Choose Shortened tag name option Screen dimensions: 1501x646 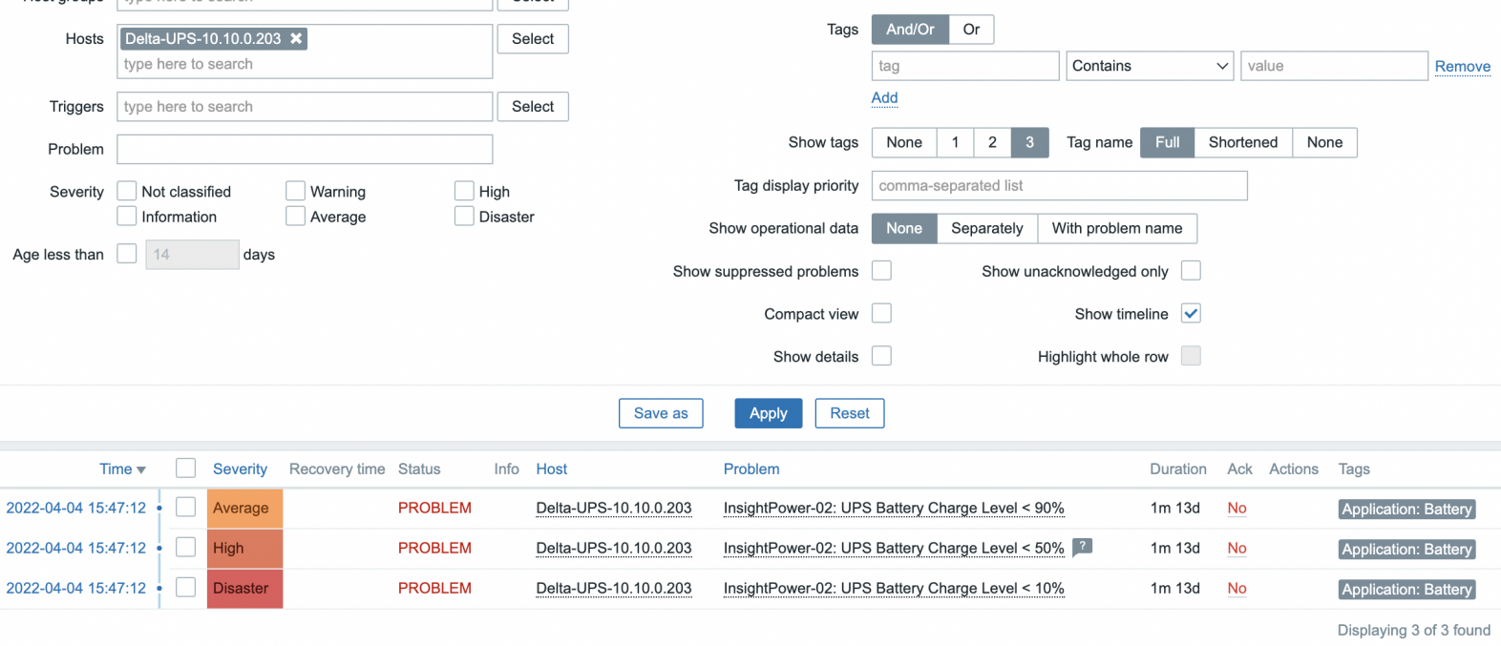(x=1242, y=142)
